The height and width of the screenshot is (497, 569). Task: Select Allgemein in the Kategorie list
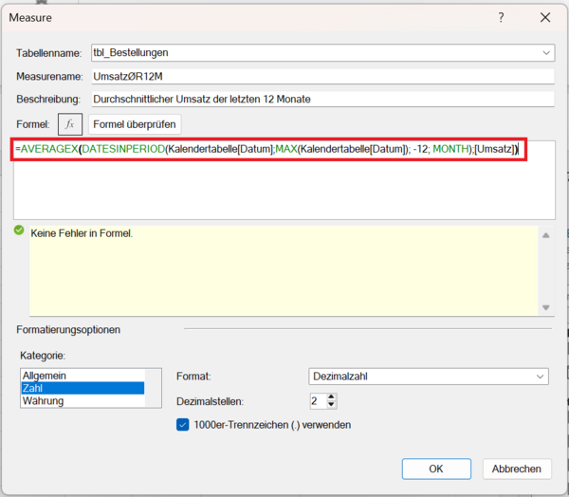click(45, 376)
